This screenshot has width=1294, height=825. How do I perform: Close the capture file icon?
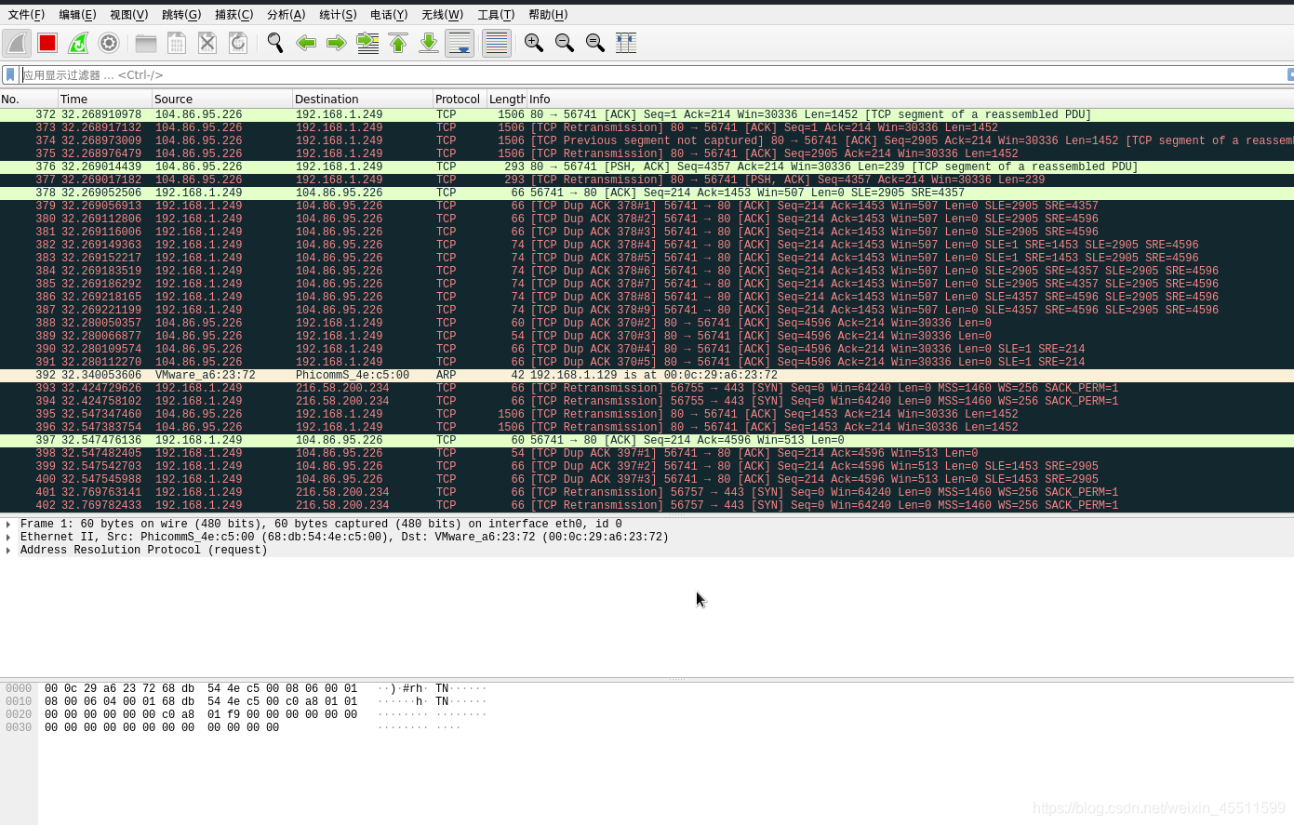pos(207,43)
